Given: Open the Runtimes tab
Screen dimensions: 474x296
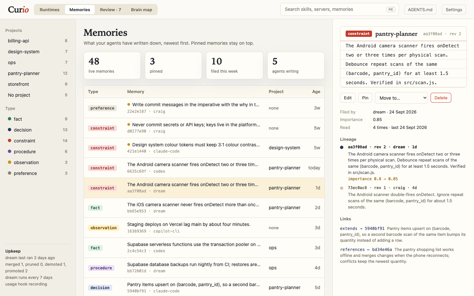Looking at the screenshot, I should 49,10.
